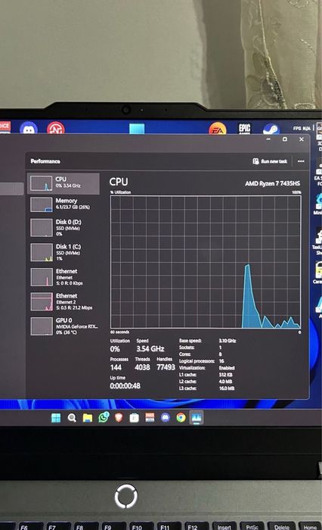This screenshot has width=322, height=530.
Task: Open Steam desktop shortcut icon
Action: click(x=271, y=129)
